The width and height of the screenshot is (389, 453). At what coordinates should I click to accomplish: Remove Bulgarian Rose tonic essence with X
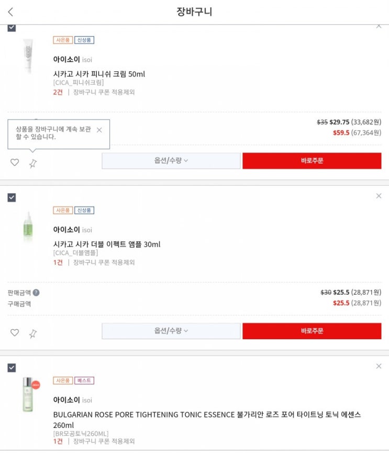coord(379,366)
